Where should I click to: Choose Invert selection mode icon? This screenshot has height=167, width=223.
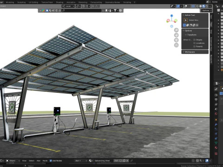(x=194, y=25)
